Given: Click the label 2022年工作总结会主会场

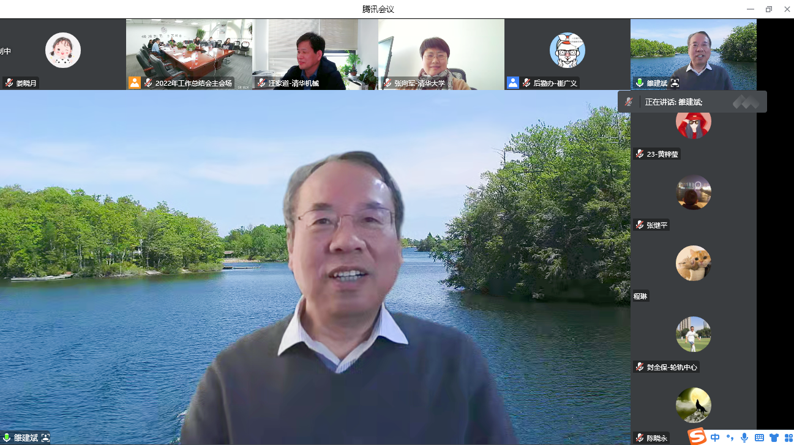Looking at the screenshot, I should pyautogui.click(x=194, y=83).
